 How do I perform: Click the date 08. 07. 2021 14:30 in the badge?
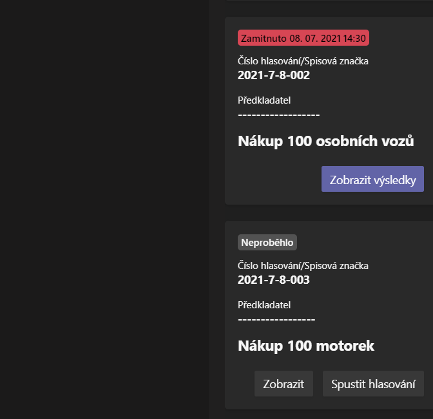[x=327, y=38]
